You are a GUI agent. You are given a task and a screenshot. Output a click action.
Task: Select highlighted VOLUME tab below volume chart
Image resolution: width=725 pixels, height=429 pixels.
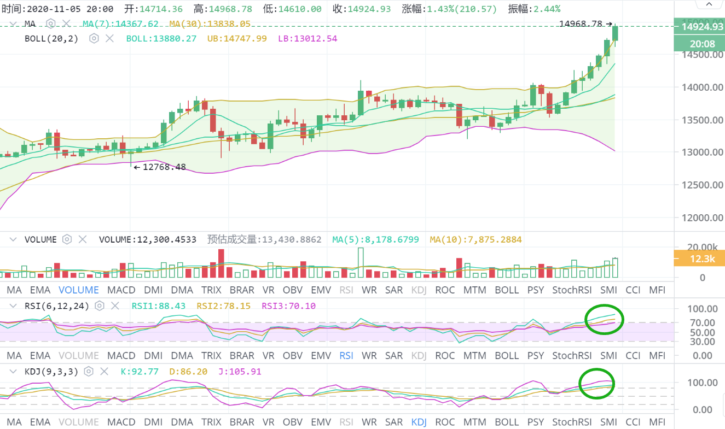click(79, 290)
